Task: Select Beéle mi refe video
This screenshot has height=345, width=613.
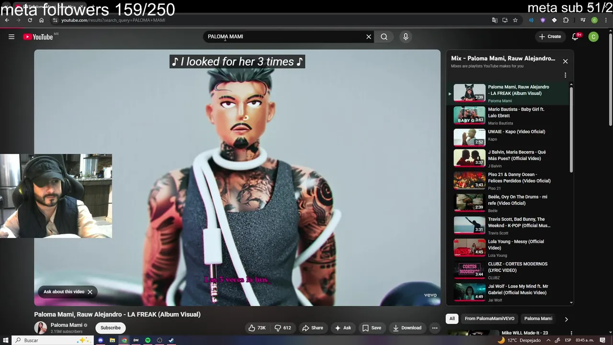Action: pos(508,203)
